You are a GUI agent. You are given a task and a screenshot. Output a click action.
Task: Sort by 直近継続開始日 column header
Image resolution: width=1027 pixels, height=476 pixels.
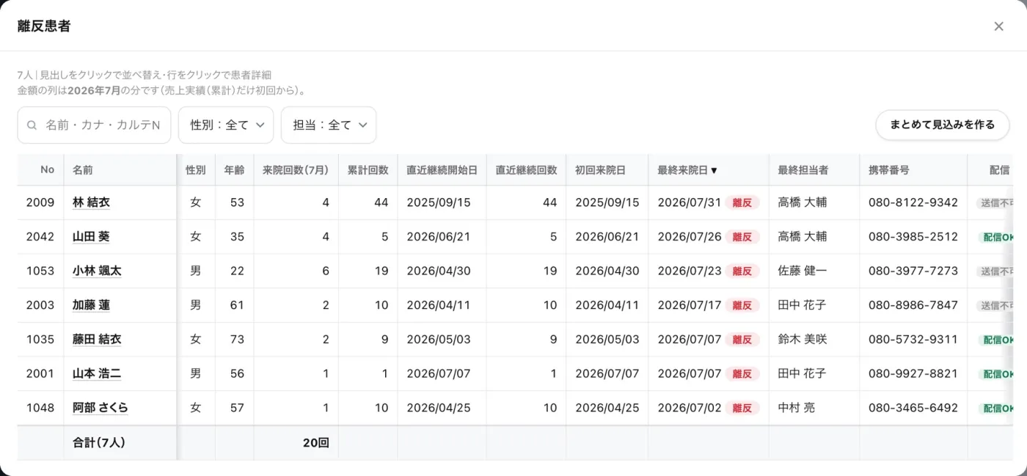pos(442,169)
